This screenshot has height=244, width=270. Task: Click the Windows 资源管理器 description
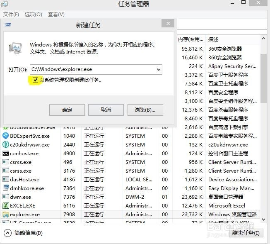[232, 214]
